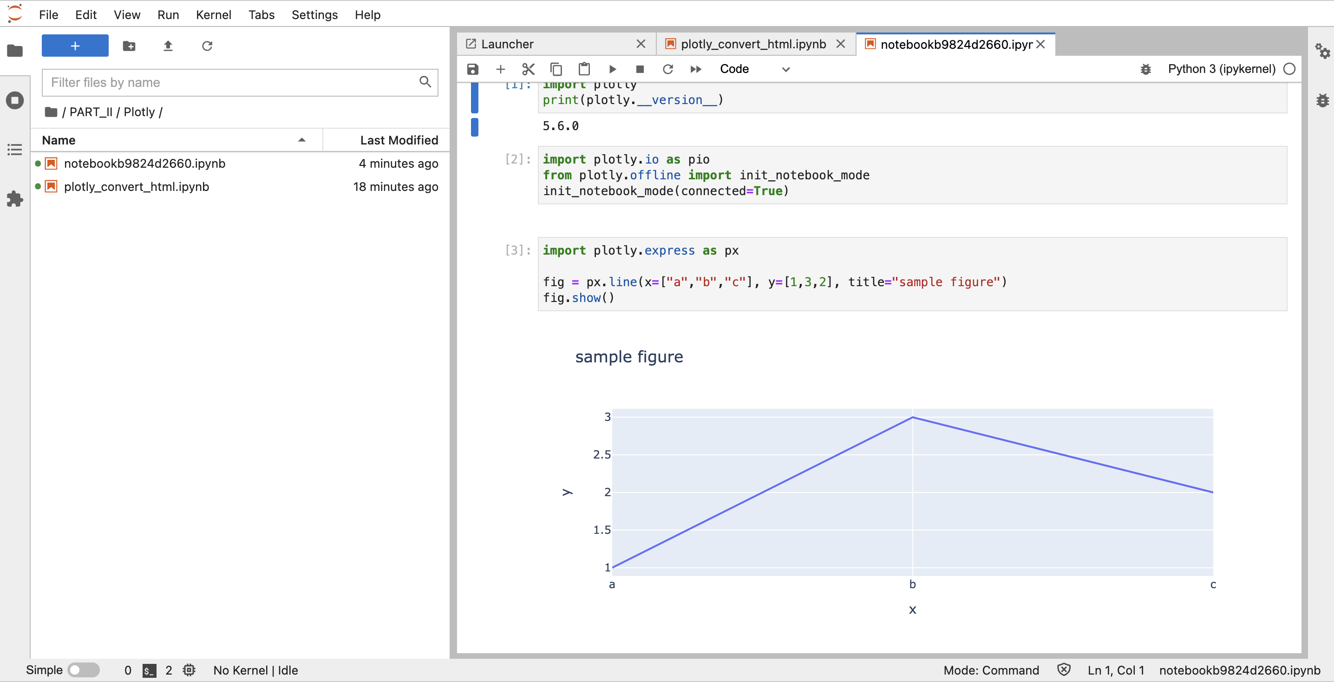Open Running Terminals and Kernels panel
This screenshot has height=682, width=1334.
click(14, 100)
